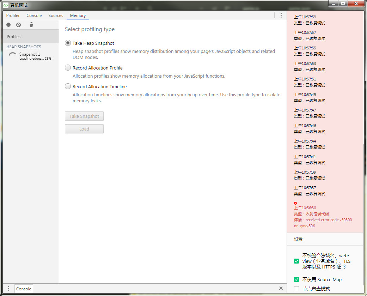Click the log entry at 上午10:57:57
The height and width of the screenshot is (296, 367).
point(310,35)
